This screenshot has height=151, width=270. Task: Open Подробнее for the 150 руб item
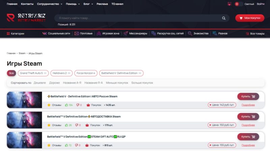click(248, 125)
